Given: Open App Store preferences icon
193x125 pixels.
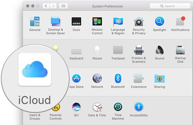Looking at the screenshot, I should (76, 78).
